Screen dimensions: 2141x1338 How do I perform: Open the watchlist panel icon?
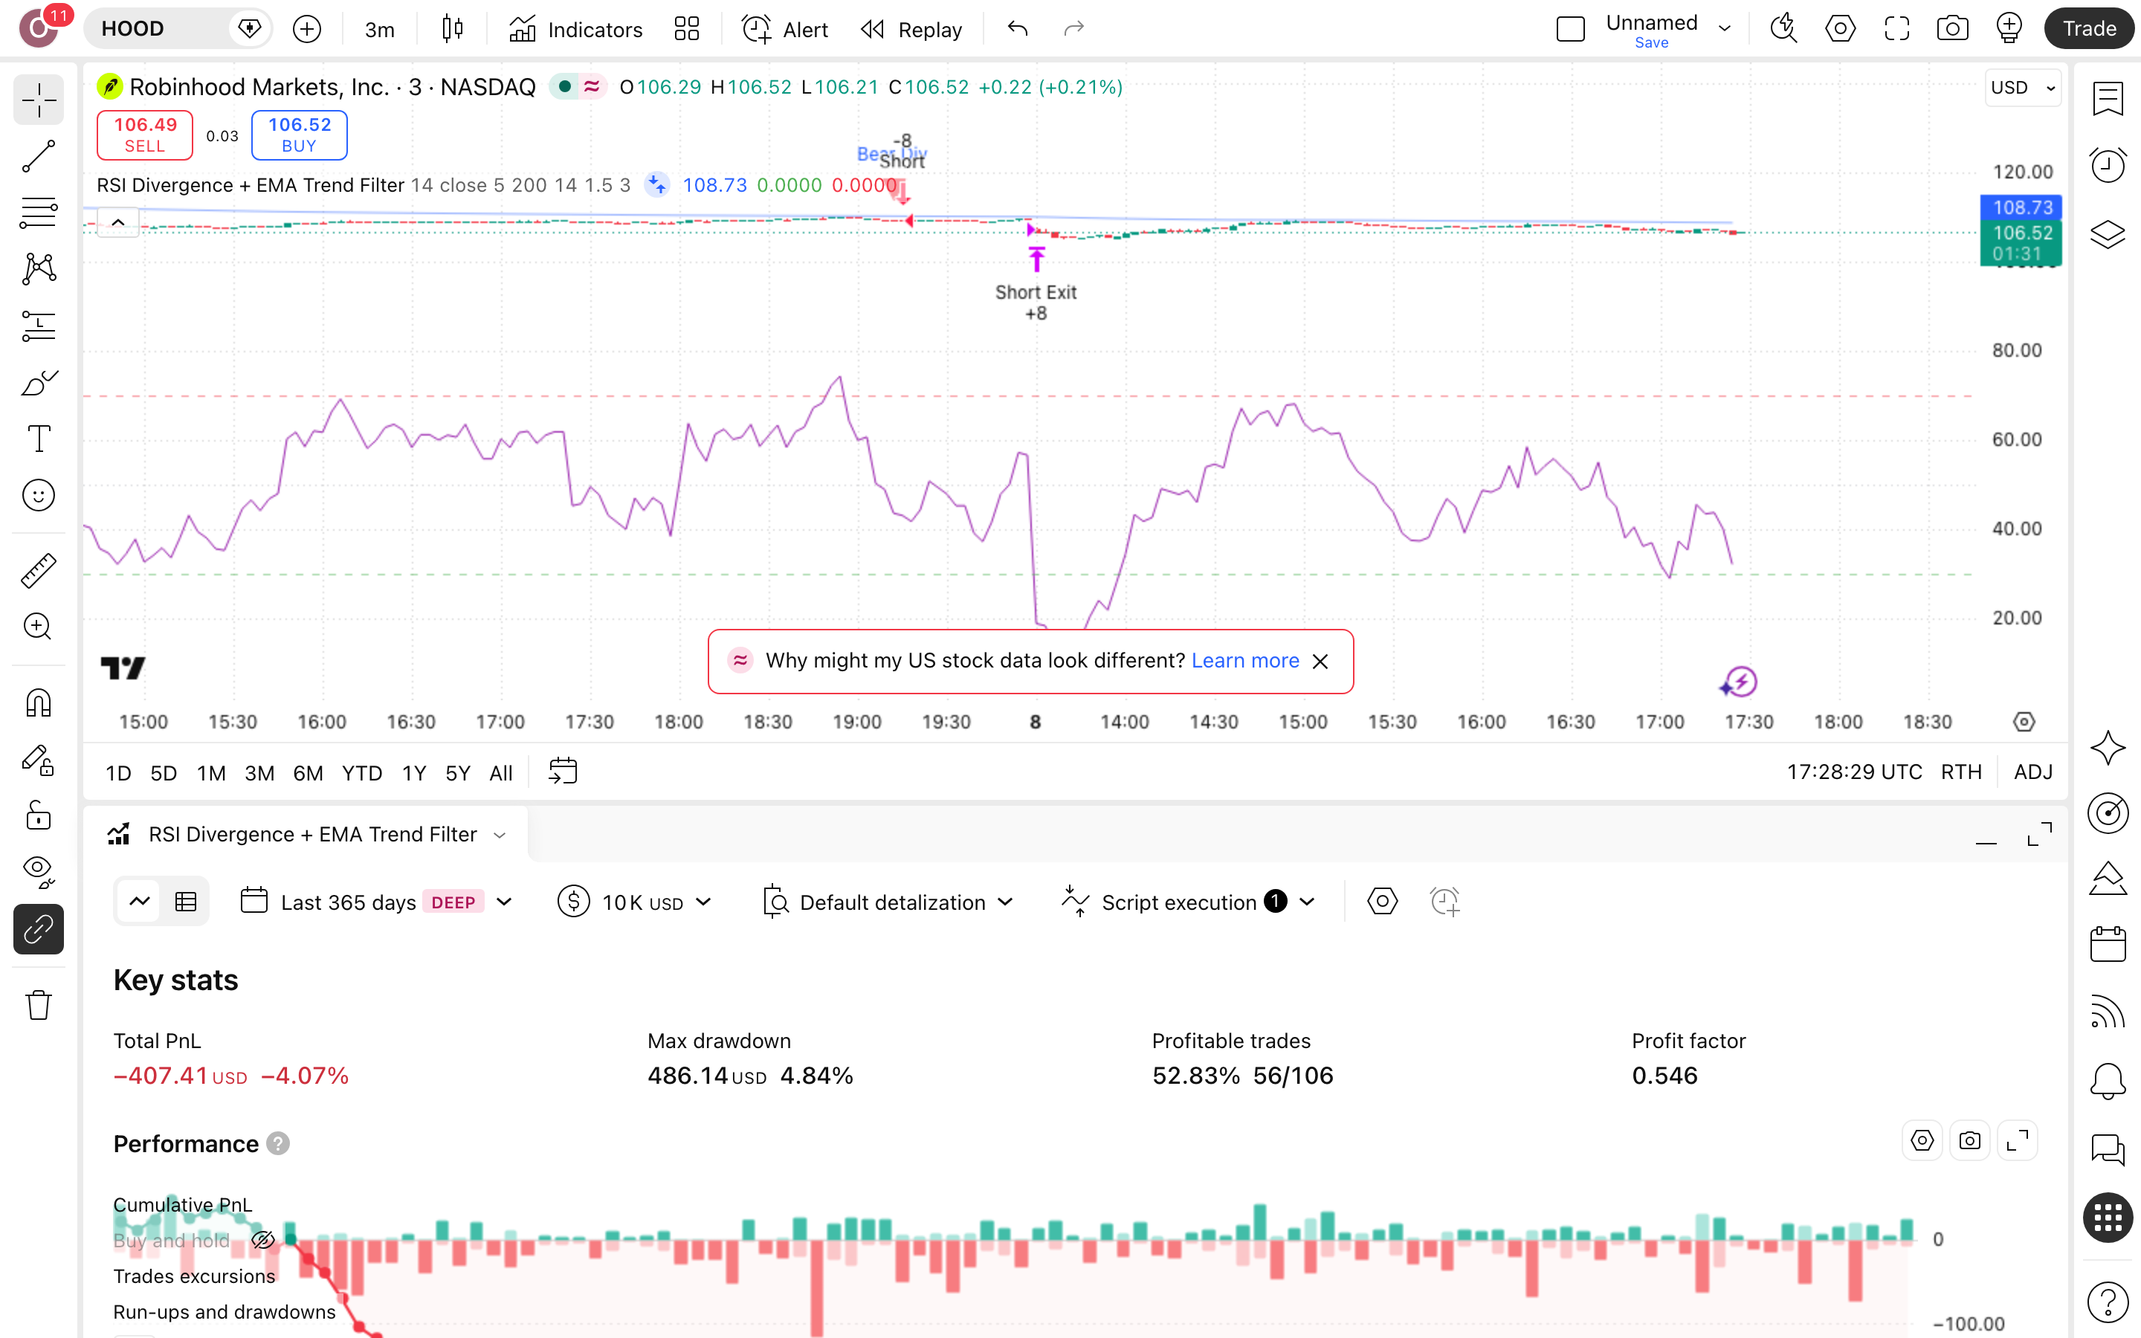click(2108, 97)
